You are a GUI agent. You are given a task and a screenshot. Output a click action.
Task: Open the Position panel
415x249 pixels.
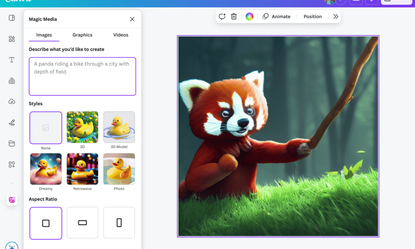click(x=312, y=17)
